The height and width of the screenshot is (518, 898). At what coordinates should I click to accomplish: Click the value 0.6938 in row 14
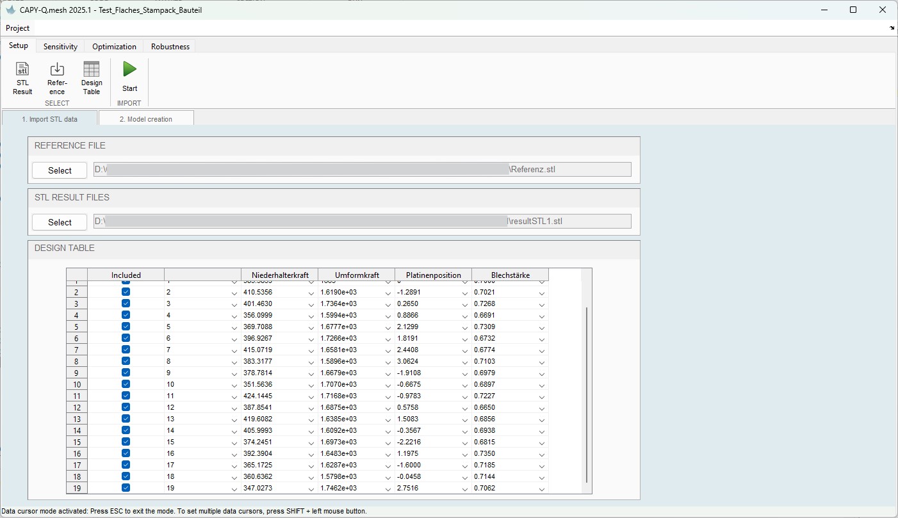(484, 430)
